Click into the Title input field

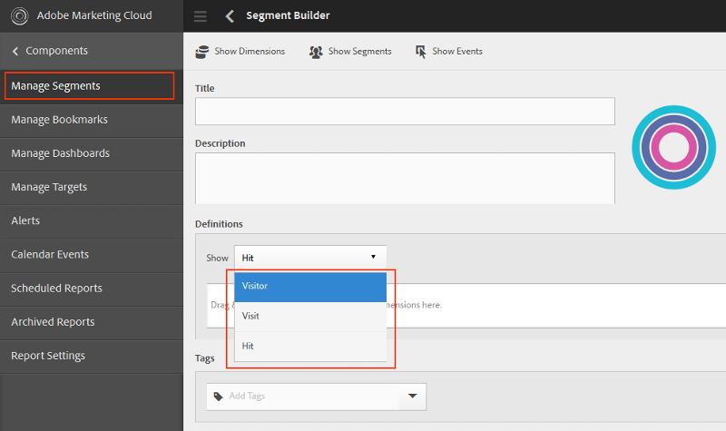pos(405,111)
